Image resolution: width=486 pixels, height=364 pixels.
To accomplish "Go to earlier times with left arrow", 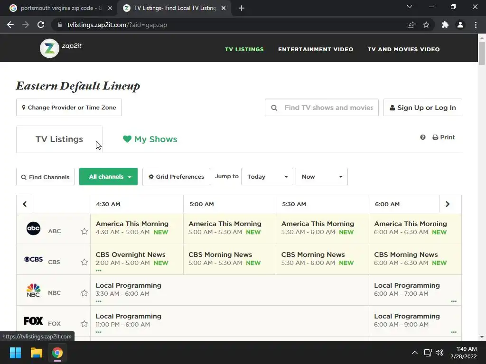I will (25, 204).
